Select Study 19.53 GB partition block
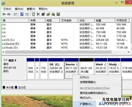This screenshot has height=107, width=132. pos(114,67)
